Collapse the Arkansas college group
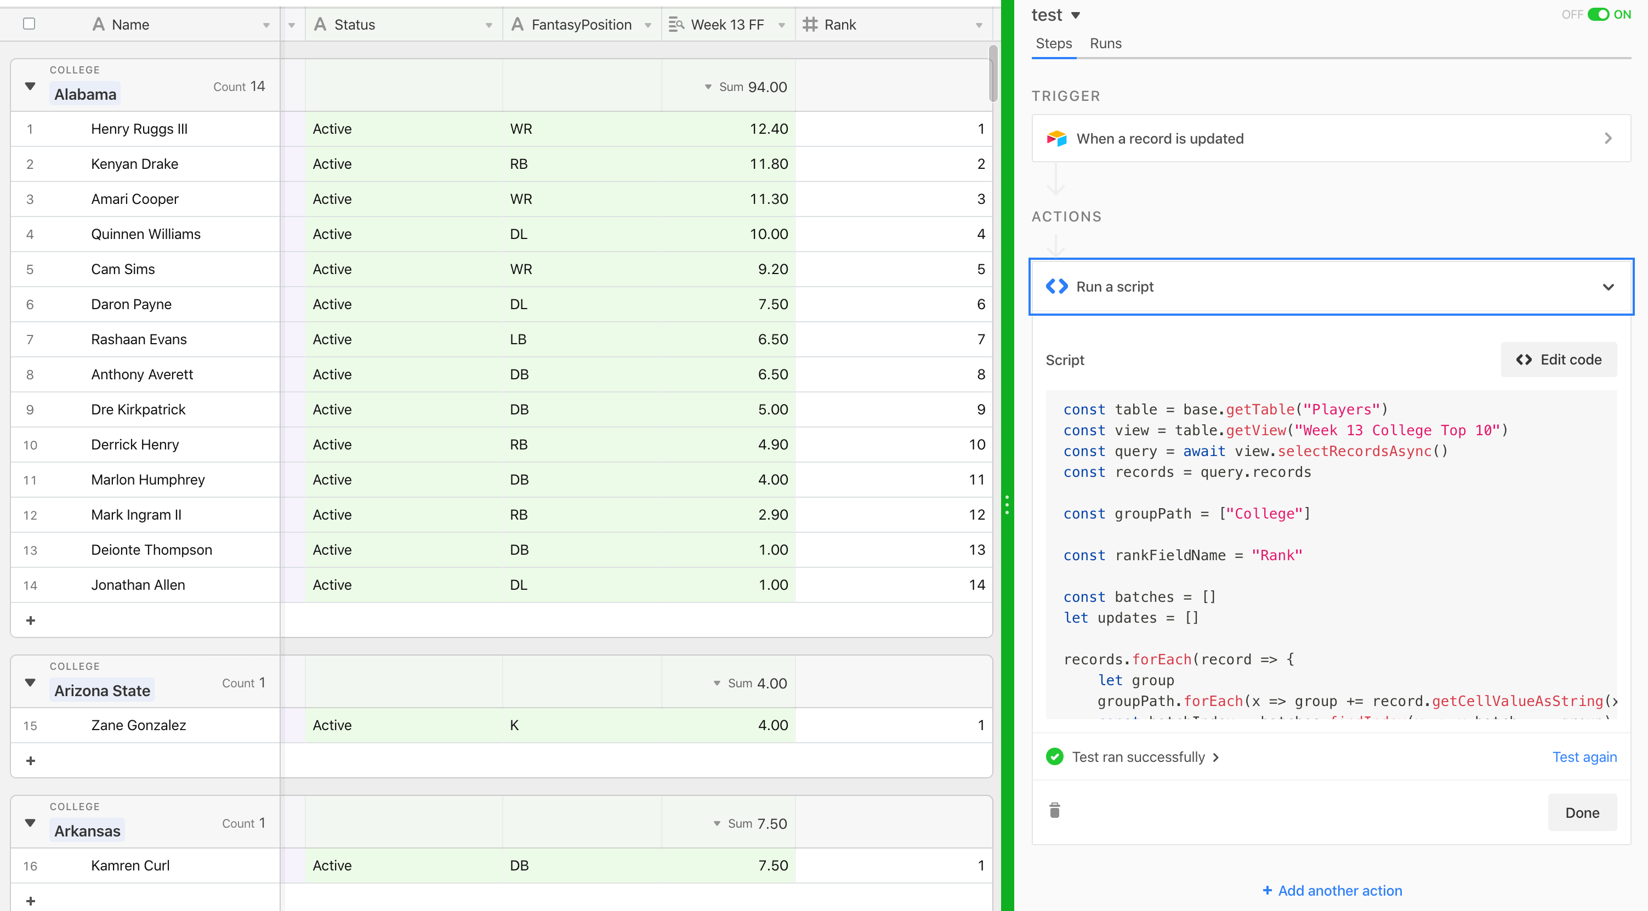 [30, 823]
